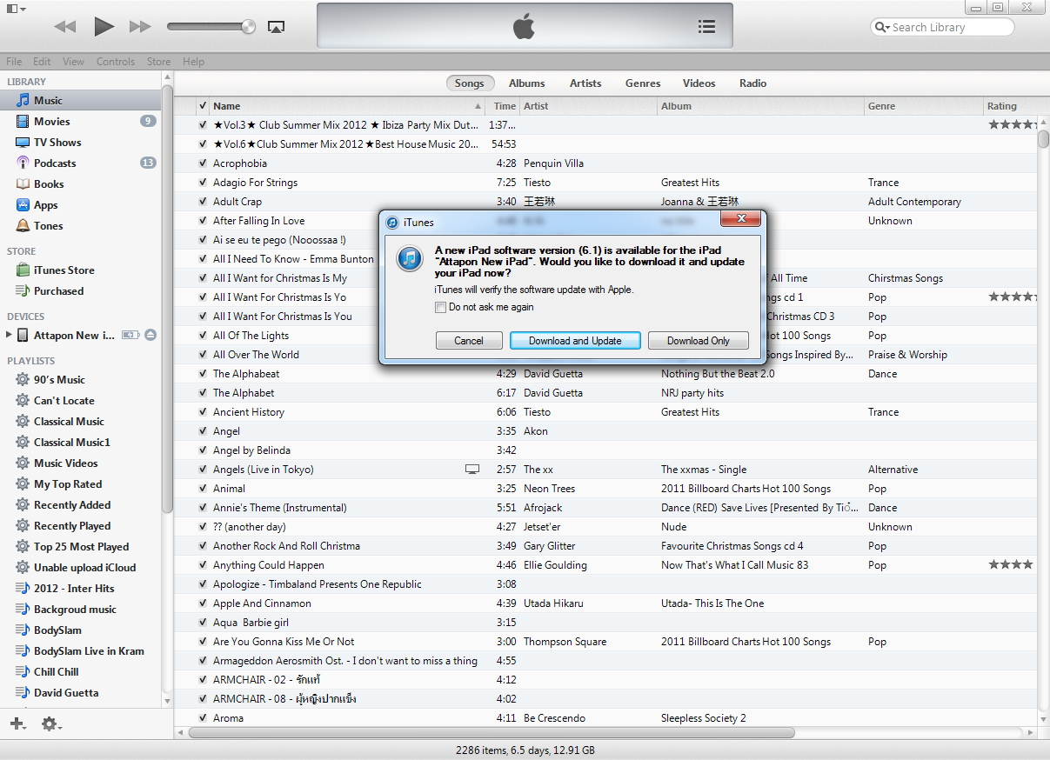The width and height of the screenshot is (1050, 760).
Task: Uncheck Apple And Cinnamon checkbox
Action: [x=203, y=603]
